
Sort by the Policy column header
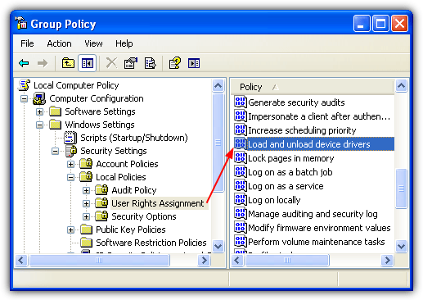pyautogui.click(x=313, y=87)
